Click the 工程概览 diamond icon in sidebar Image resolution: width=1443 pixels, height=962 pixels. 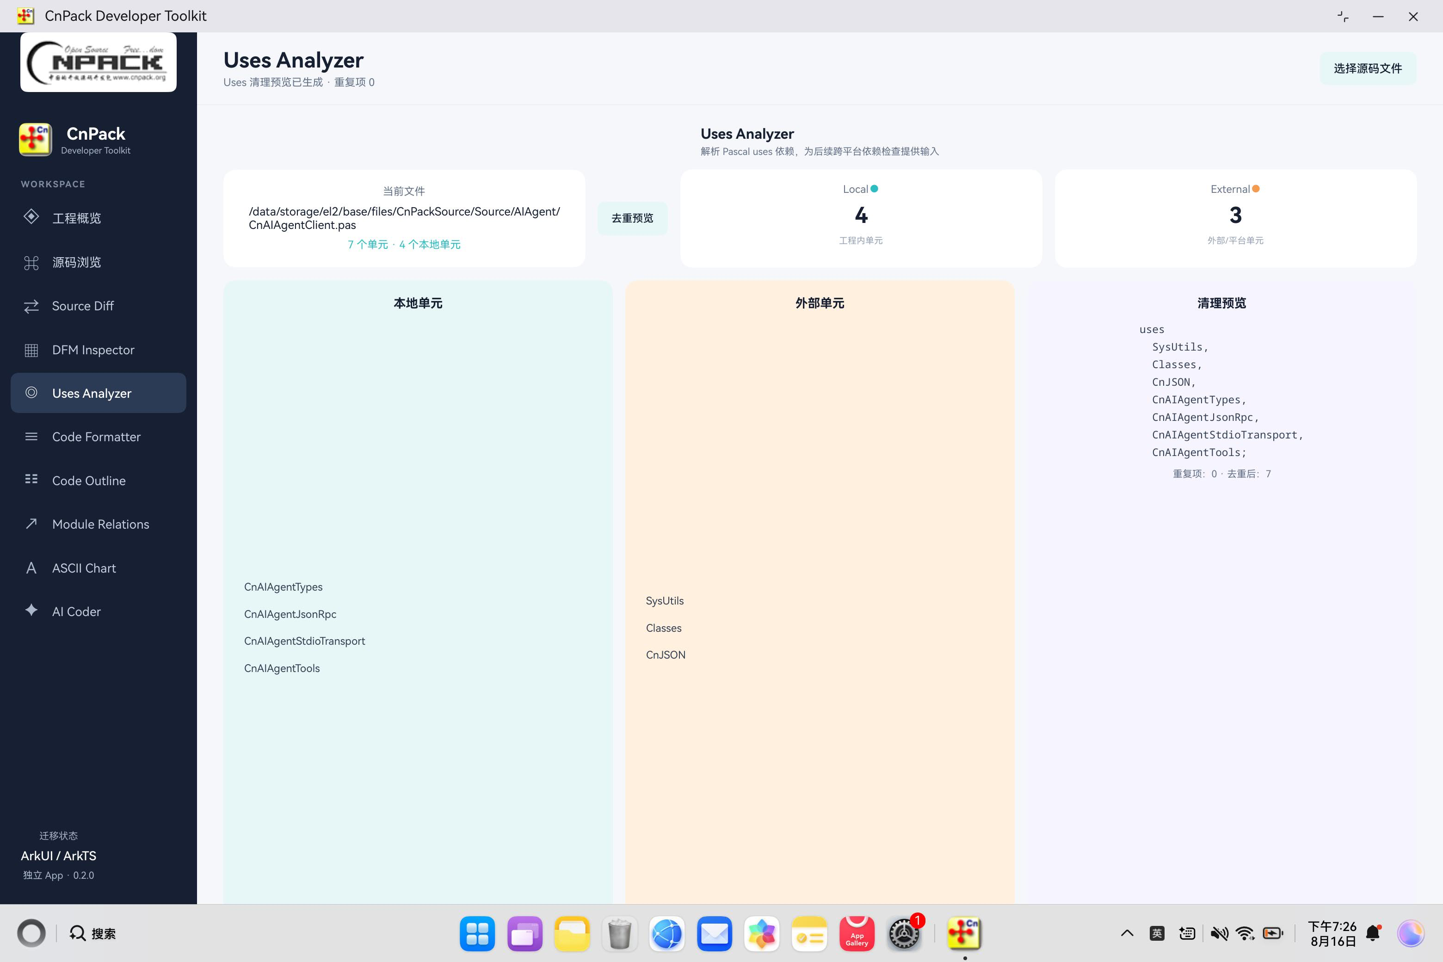click(x=31, y=217)
